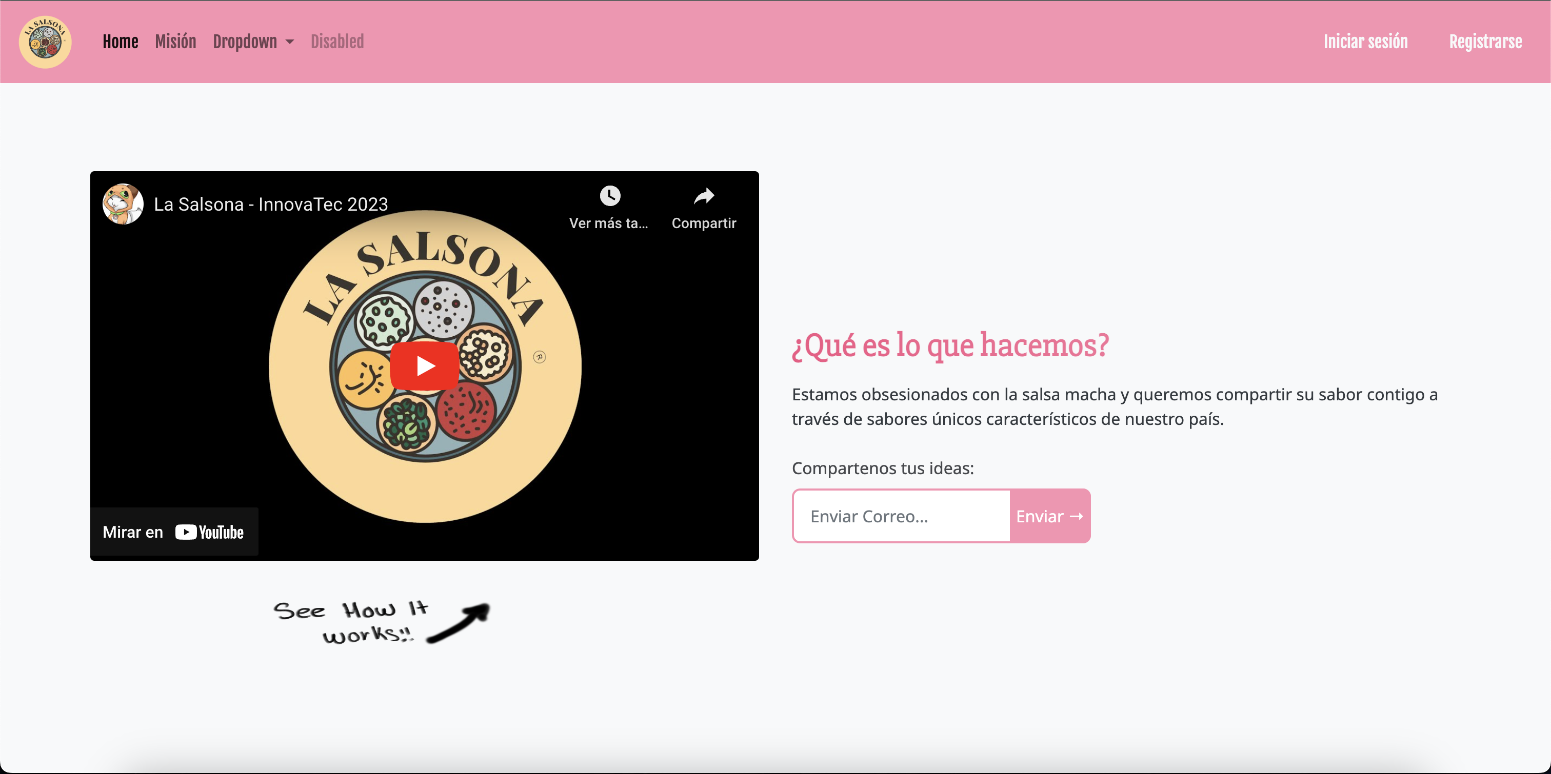
Task: Click the Ver más ta... label
Action: pos(608,223)
